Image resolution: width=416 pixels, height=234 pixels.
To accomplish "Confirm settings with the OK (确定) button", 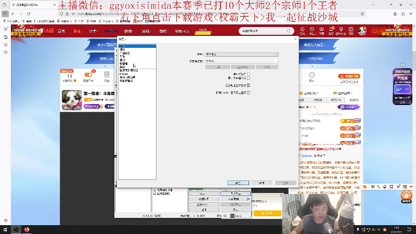I will click(238, 183).
